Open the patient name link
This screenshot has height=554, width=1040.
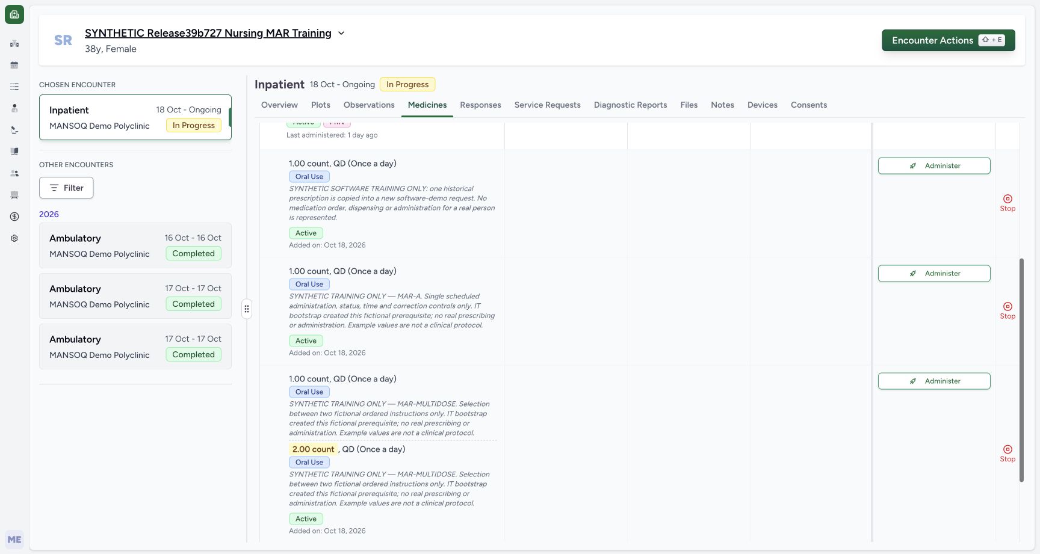click(208, 33)
